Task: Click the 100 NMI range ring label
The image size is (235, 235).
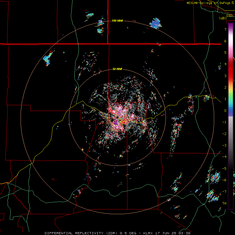Action: tap(117, 21)
